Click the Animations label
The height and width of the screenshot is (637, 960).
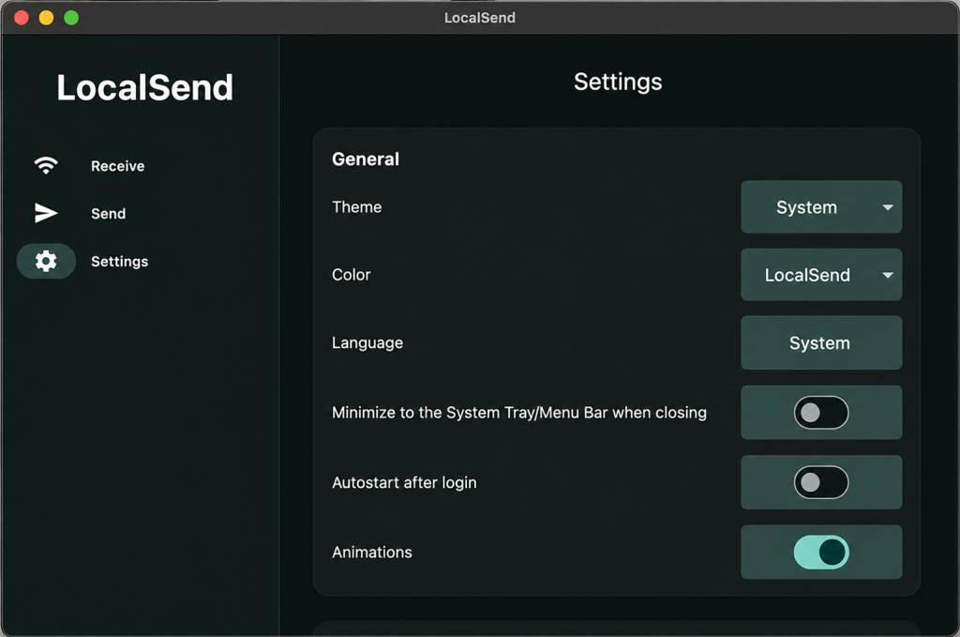click(372, 553)
